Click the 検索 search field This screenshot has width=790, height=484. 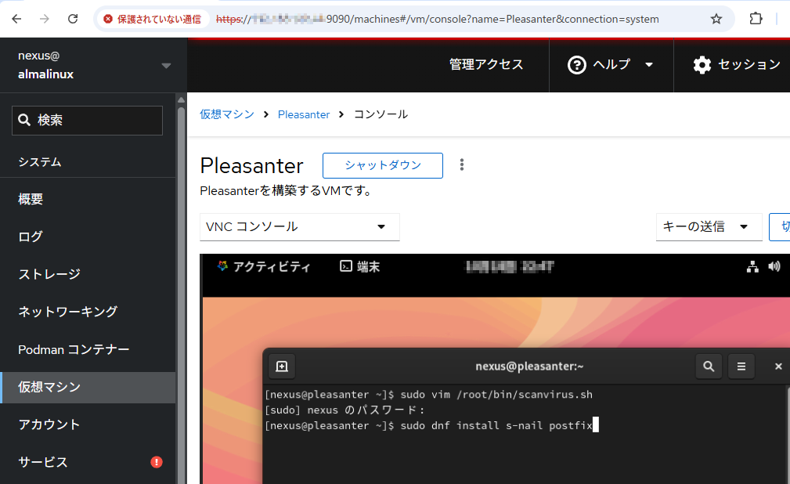(x=88, y=121)
